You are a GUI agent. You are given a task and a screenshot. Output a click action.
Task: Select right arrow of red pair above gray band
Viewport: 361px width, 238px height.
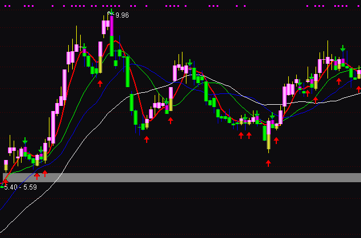point(45,173)
